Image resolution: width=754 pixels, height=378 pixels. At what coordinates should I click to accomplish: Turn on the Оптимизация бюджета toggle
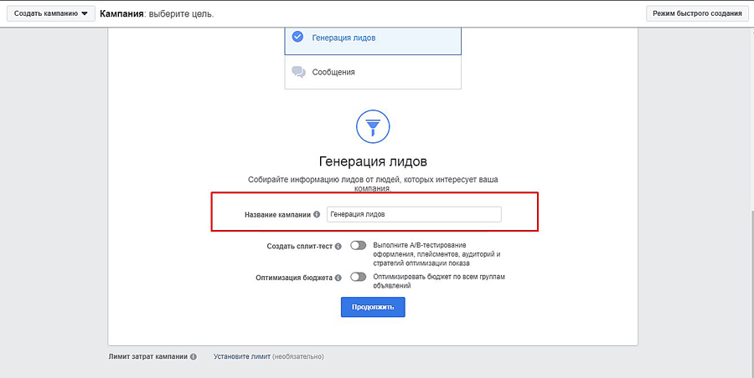click(x=359, y=277)
